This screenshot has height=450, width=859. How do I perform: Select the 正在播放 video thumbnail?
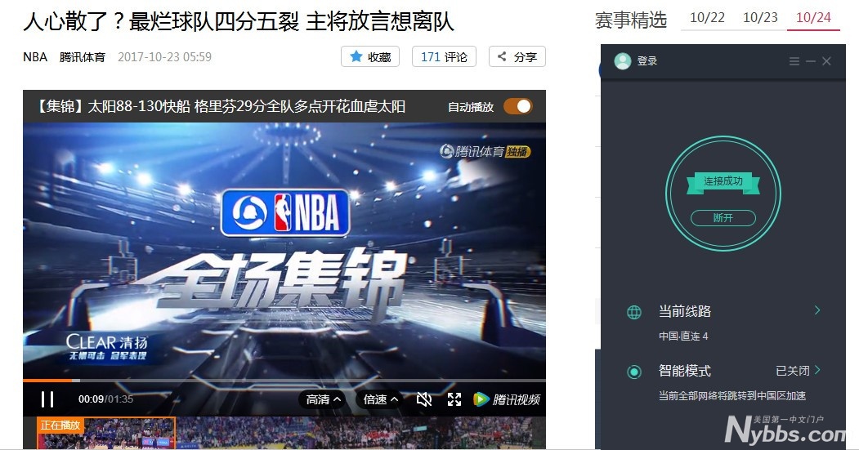(x=106, y=434)
